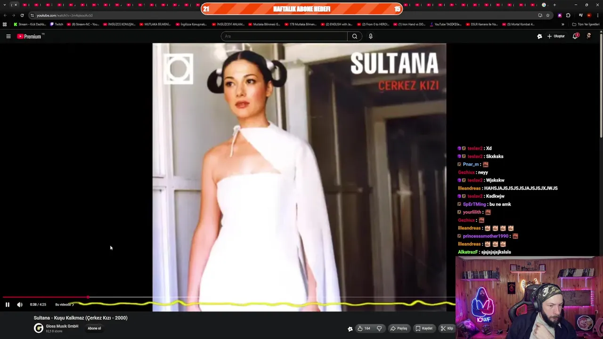The height and width of the screenshot is (339, 603).
Task: Open the 'İngilizce Konuşmak...' bookmark
Action: (191, 24)
